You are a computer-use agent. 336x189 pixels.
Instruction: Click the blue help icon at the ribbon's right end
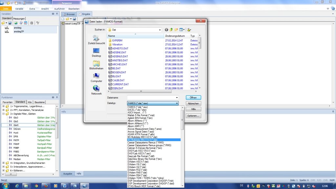click(333, 9)
